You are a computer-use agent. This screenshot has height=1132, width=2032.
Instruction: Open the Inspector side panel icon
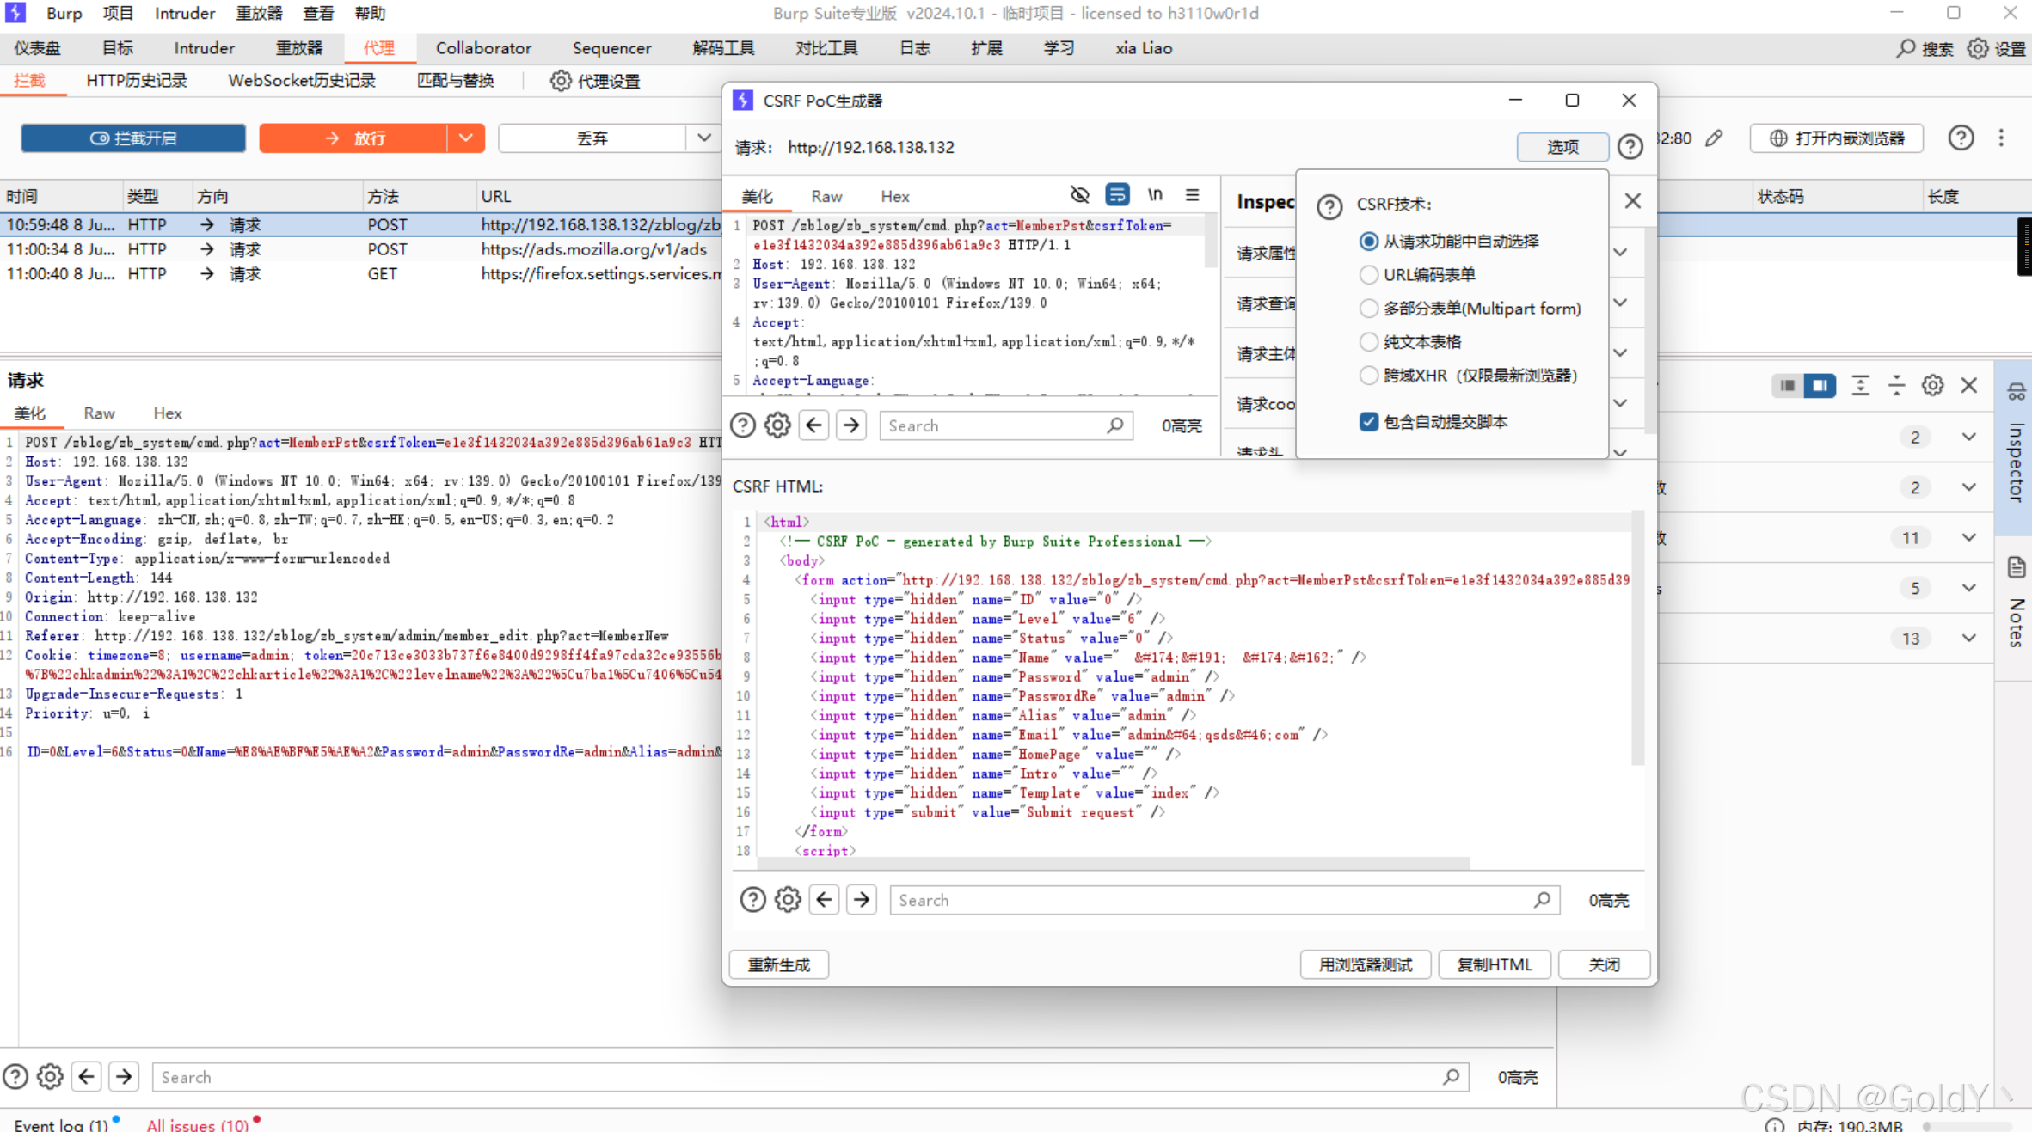click(2017, 394)
